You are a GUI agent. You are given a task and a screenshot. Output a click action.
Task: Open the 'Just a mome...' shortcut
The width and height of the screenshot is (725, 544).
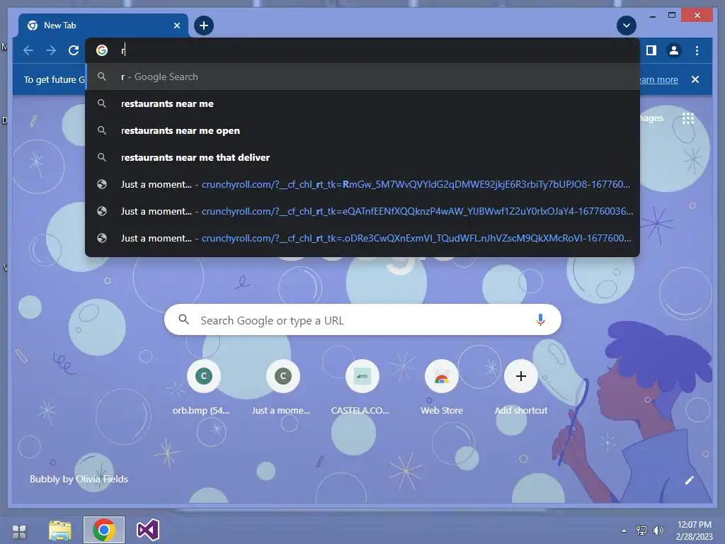(x=282, y=387)
